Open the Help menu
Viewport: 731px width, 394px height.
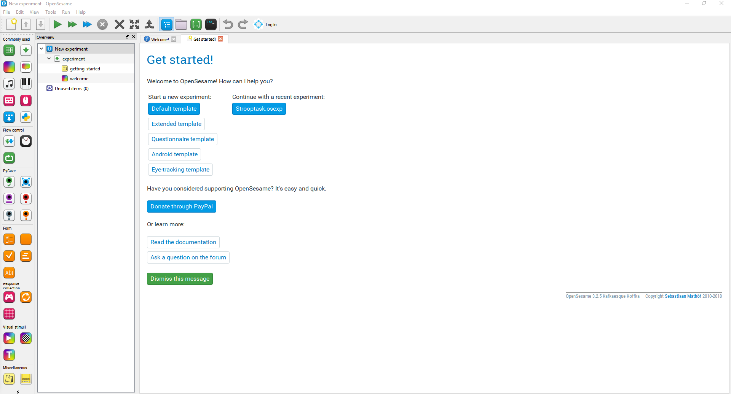coord(81,12)
